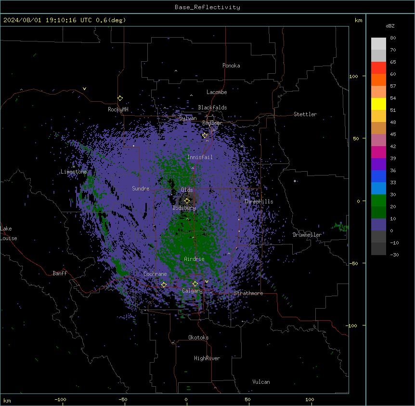The width and height of the screenshot is (415, 406).
Task: Click the yellow 54 dBZ color swatch
Action: pos(378,104)
